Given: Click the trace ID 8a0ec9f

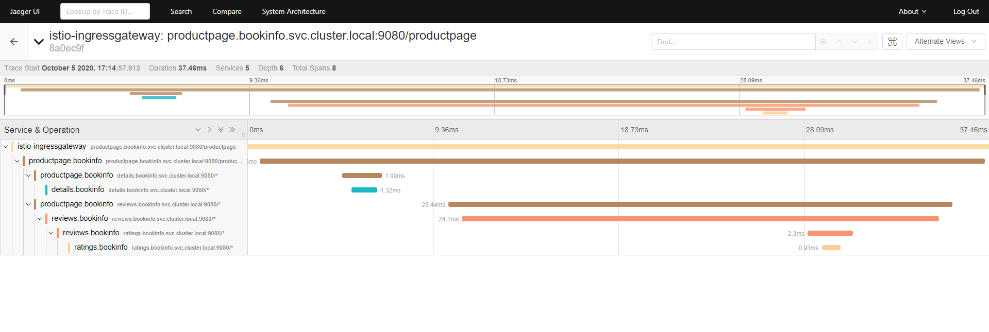Looking at the screenshot, I should point(66,48).
